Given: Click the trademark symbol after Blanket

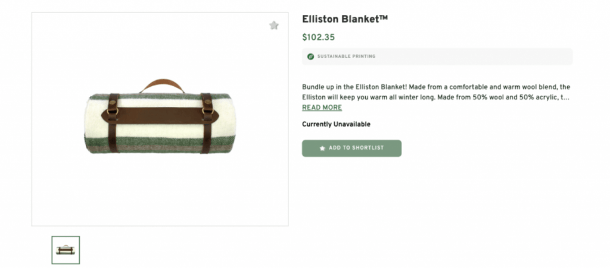Looking at the screenshot, I should point(384,17).
